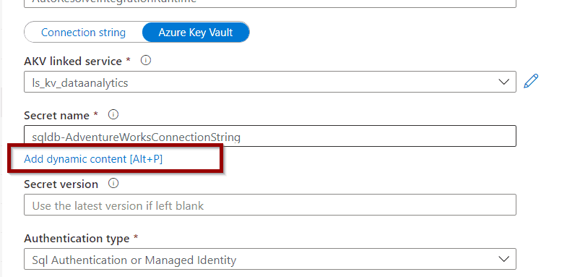Click Add dynamic content [Alt+P] link
The height and width of the screenshot is (277, 567).
click(93, 159)
